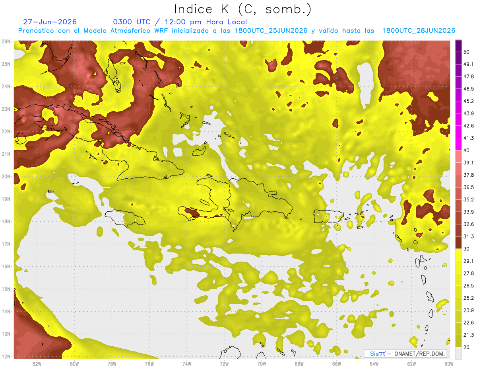The width and height of the screenshot is (477, 369).
Task: Click the colorbar value "41.3"
Action: (469, 138)
